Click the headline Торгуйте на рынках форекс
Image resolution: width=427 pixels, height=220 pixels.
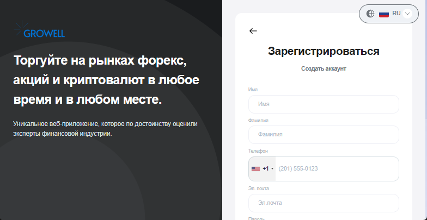107,80
